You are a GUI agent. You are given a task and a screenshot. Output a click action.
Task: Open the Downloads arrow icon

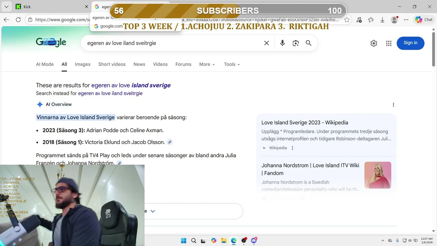point(382,20)
